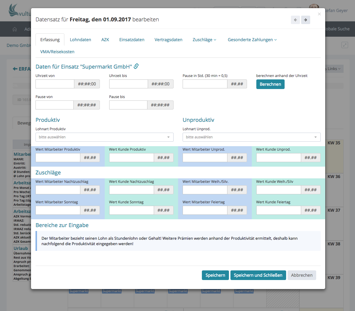
Task: Open Lohnart Produktiv select box
Action: (104, 137)
